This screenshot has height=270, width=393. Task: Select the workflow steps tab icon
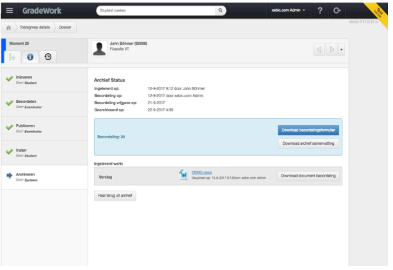tap(12, 57)
